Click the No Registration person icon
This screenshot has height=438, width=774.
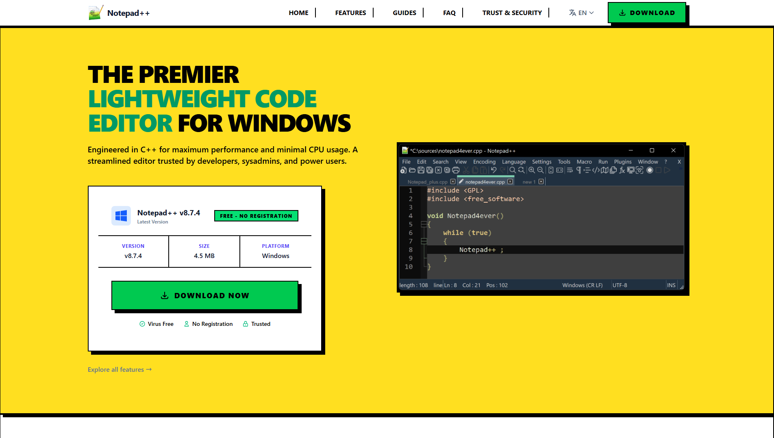pos(187,324)
